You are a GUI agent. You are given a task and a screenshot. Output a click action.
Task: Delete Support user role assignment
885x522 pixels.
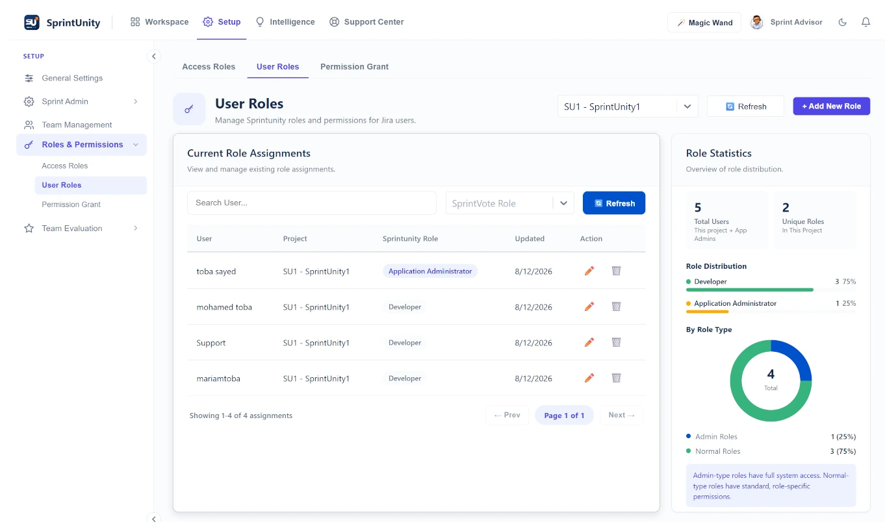pos(616,342)
